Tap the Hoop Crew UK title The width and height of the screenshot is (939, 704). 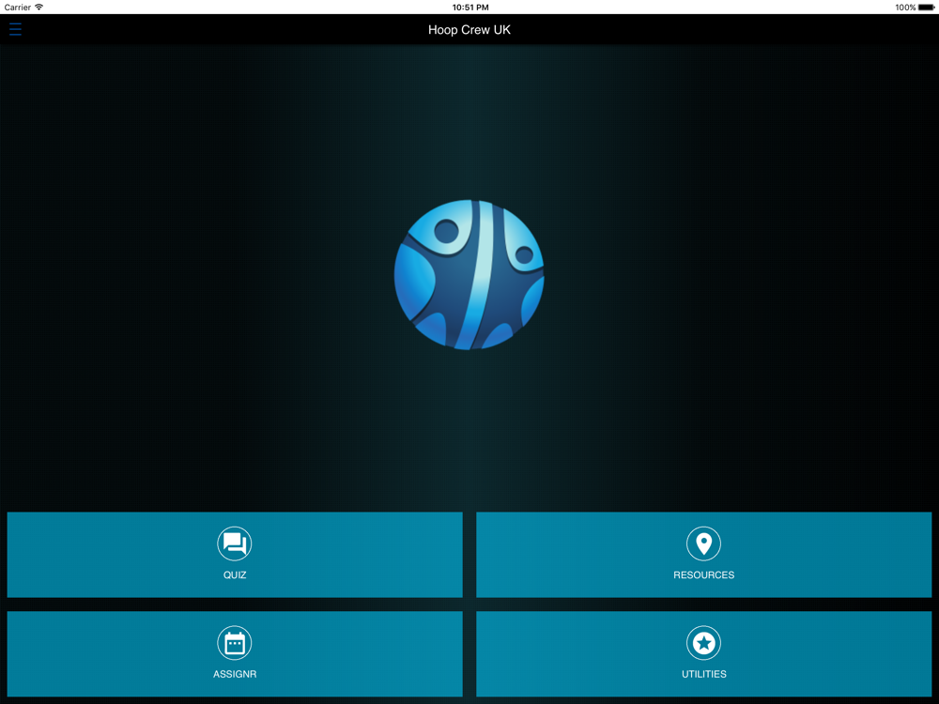[469, 30]
